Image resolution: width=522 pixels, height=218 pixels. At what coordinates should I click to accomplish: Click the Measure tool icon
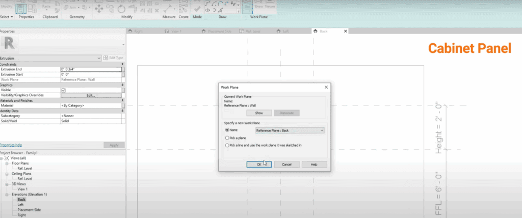click(167, 9)
